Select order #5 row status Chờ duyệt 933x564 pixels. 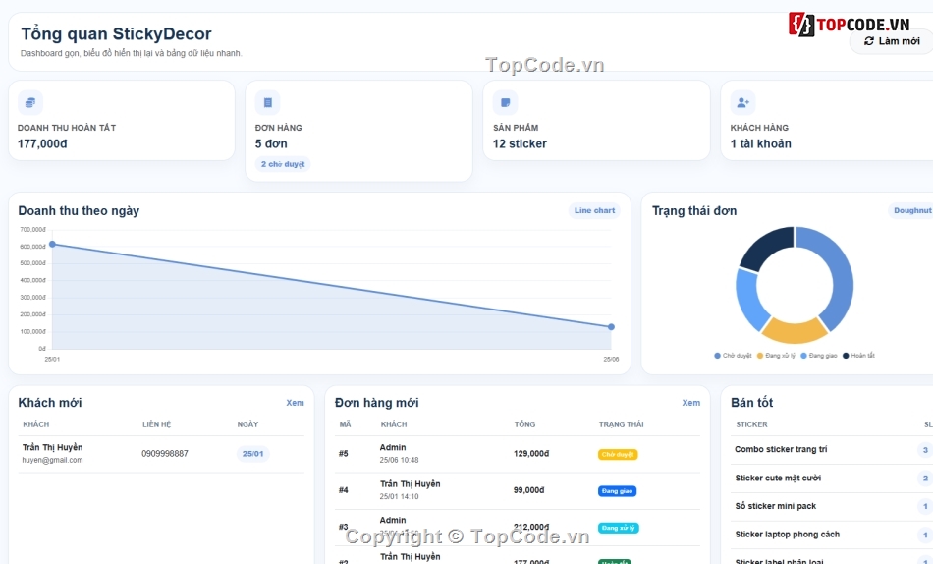[618, 454]
